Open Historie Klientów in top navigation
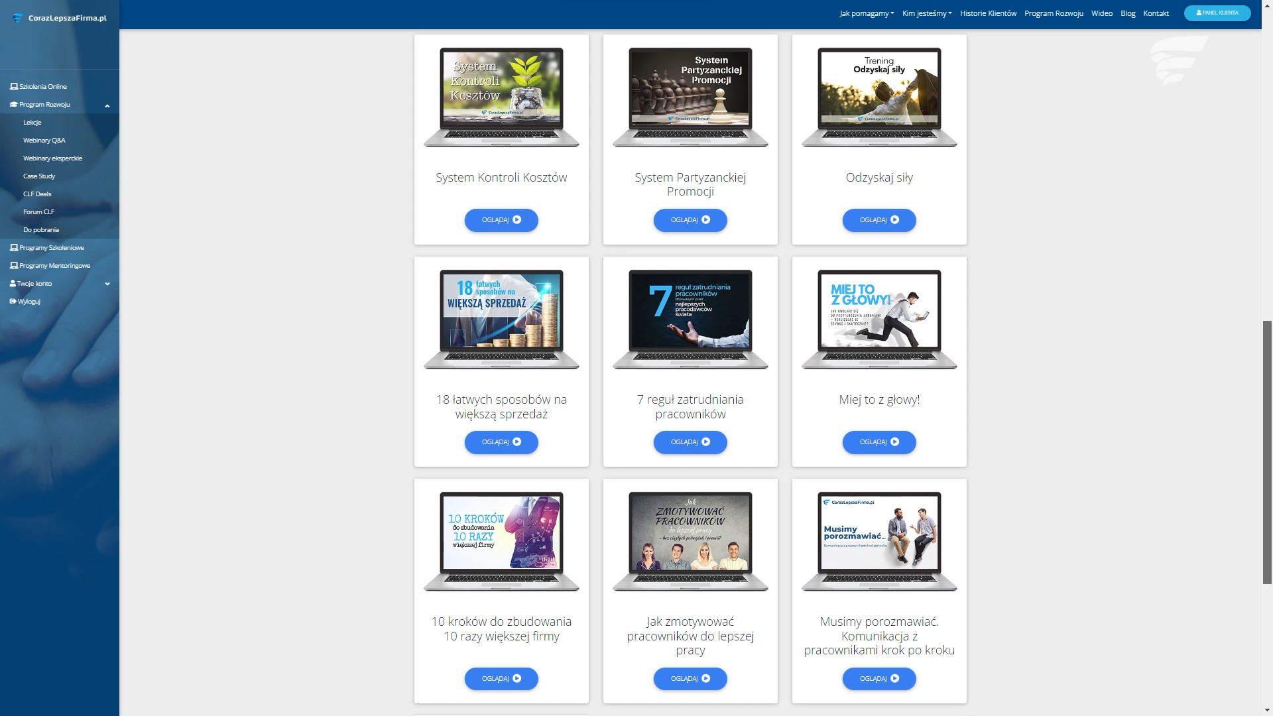Viewport: 1273px width, 716px height. pyautogui.click(x=988, y=13)
